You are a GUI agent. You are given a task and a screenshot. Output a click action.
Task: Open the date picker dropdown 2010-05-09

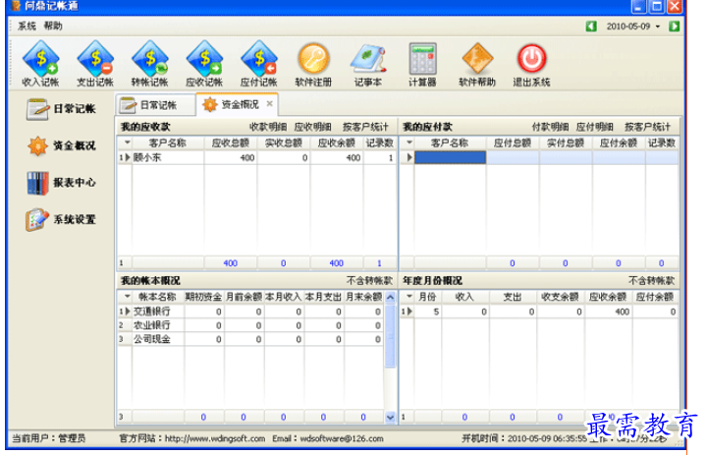(658, 27)
